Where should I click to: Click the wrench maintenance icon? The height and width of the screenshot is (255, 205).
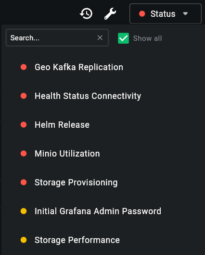[110, 13]
